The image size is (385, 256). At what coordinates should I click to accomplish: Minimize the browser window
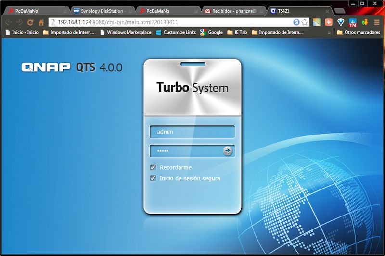pyautogui.click(x=353, y=3)
